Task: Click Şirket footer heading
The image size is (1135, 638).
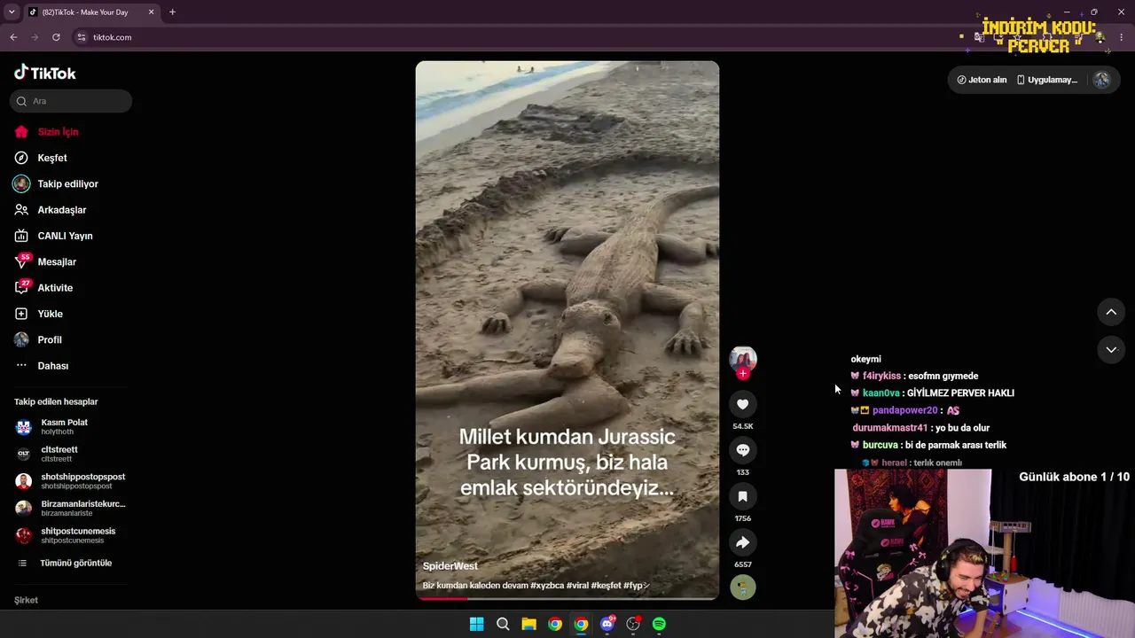Action: (x=26, y=600)
